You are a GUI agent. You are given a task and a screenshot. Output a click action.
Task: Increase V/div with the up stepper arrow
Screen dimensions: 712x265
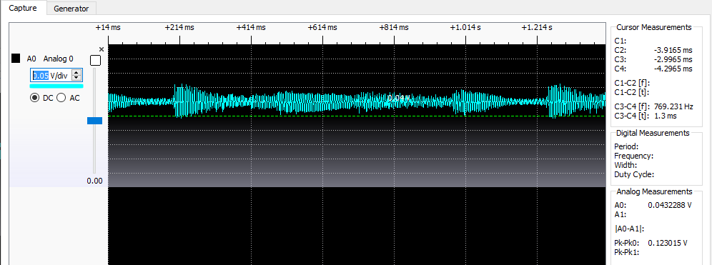77,73
